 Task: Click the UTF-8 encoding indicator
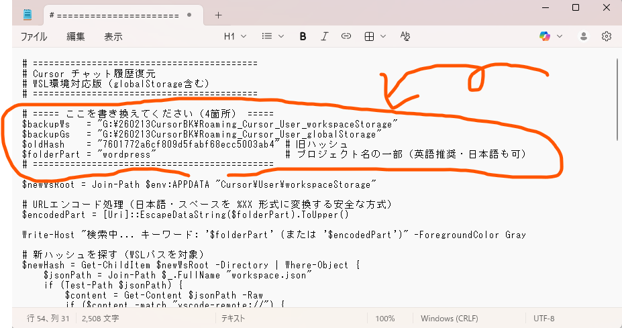(544, 319)
